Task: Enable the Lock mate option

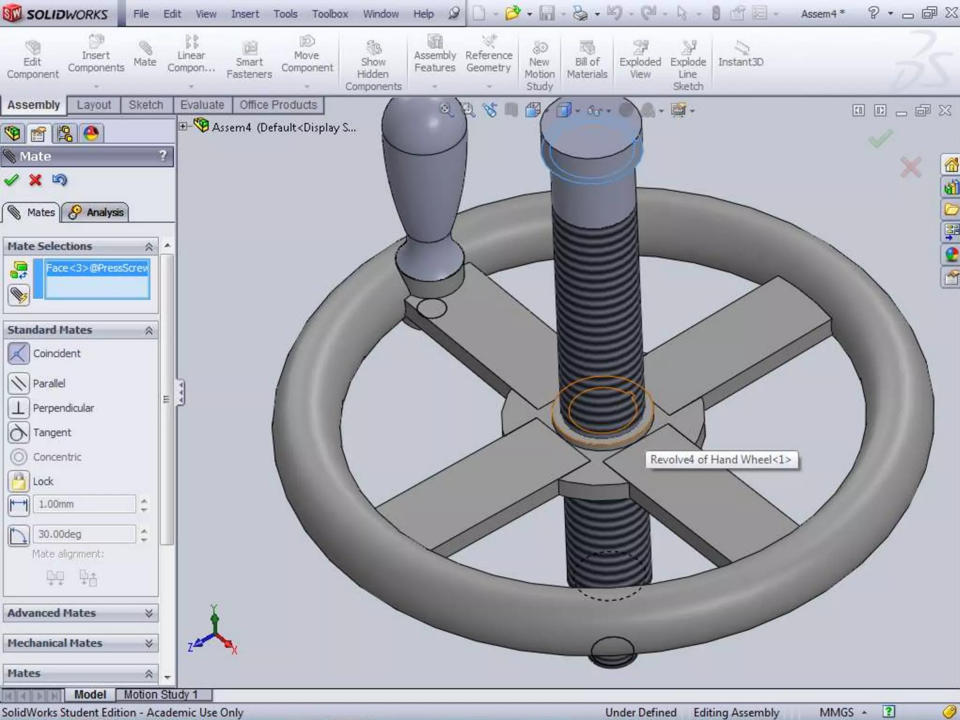Action: [x=19, y=481]
